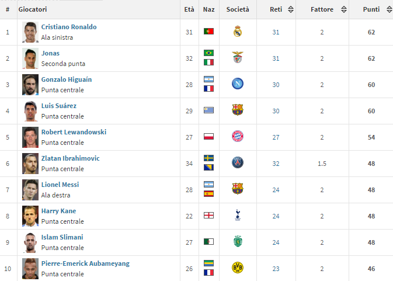Click the Tottenham club crest
Viewport: 393px width, 281px height.
tap(237, 215)
